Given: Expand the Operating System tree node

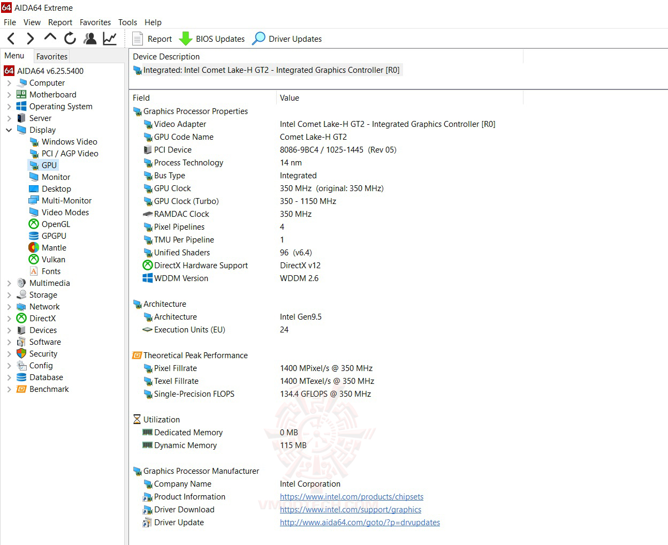Looking at the screenshot, I should click(9, 107).
